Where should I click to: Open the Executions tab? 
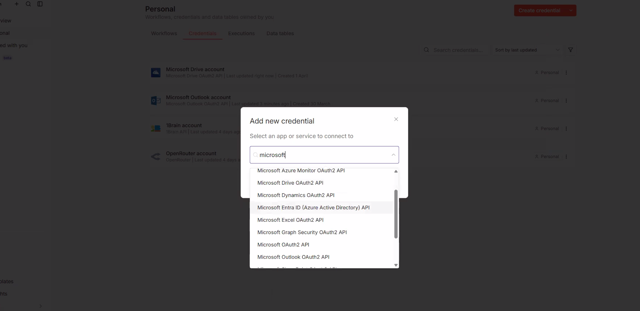pyautogui.click(x=241, y=33)
